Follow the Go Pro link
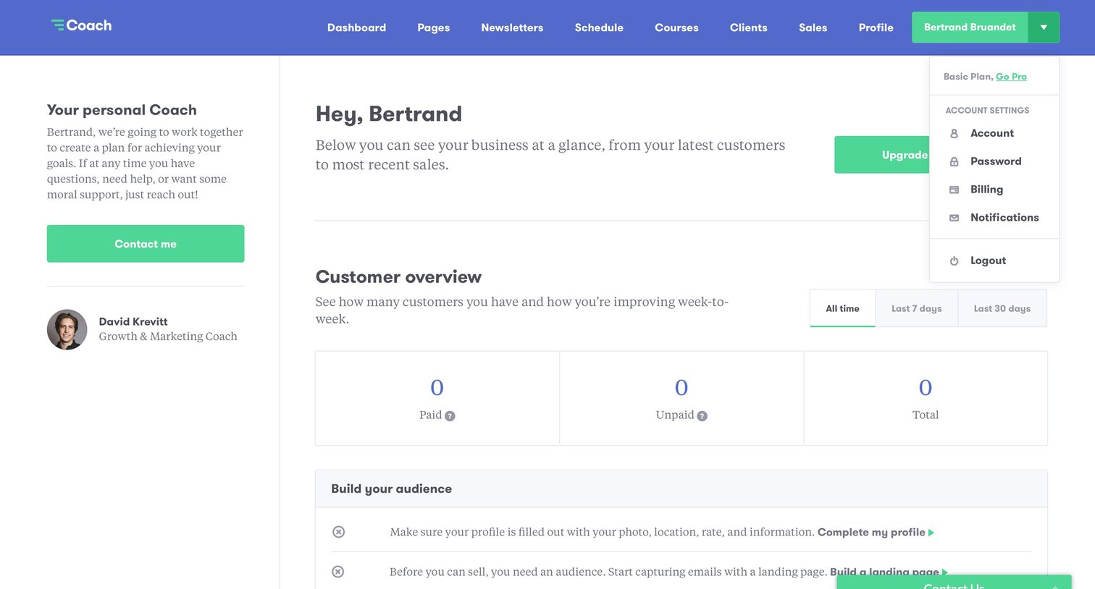The height and width of the screenshot is (589, 1095). pyautogui.click(x=1011, y=77)
